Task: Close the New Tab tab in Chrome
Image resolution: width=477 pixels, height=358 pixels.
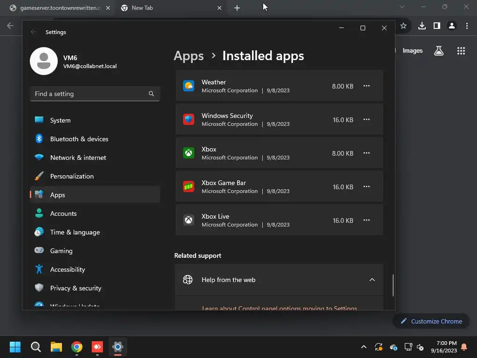Action: pyautogui.click(x=219, y=8)
